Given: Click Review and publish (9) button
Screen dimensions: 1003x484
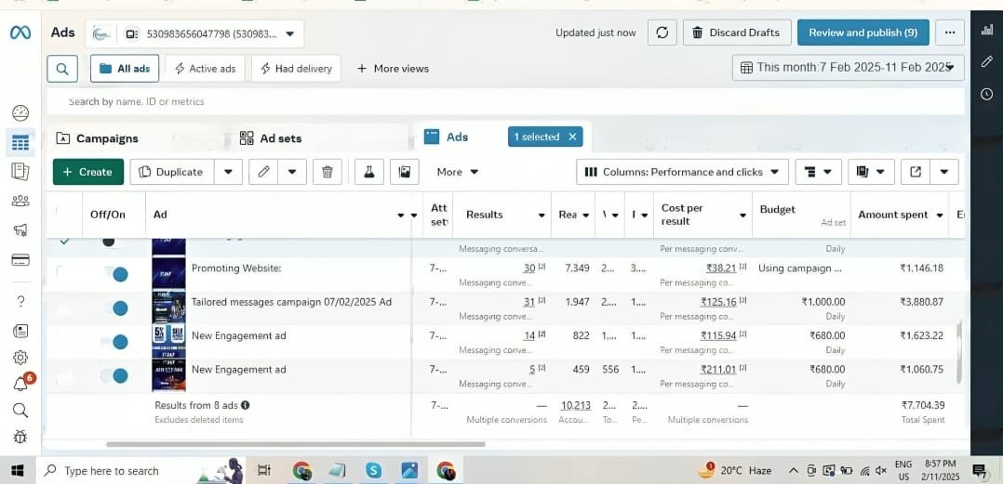Looking at the screenshot, I should click(x=863, y=33).
